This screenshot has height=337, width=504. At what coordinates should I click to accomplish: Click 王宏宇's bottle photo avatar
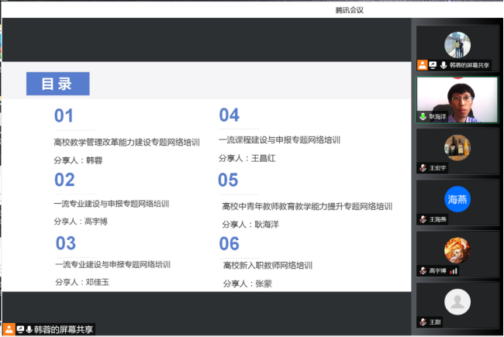pos(457,147)
